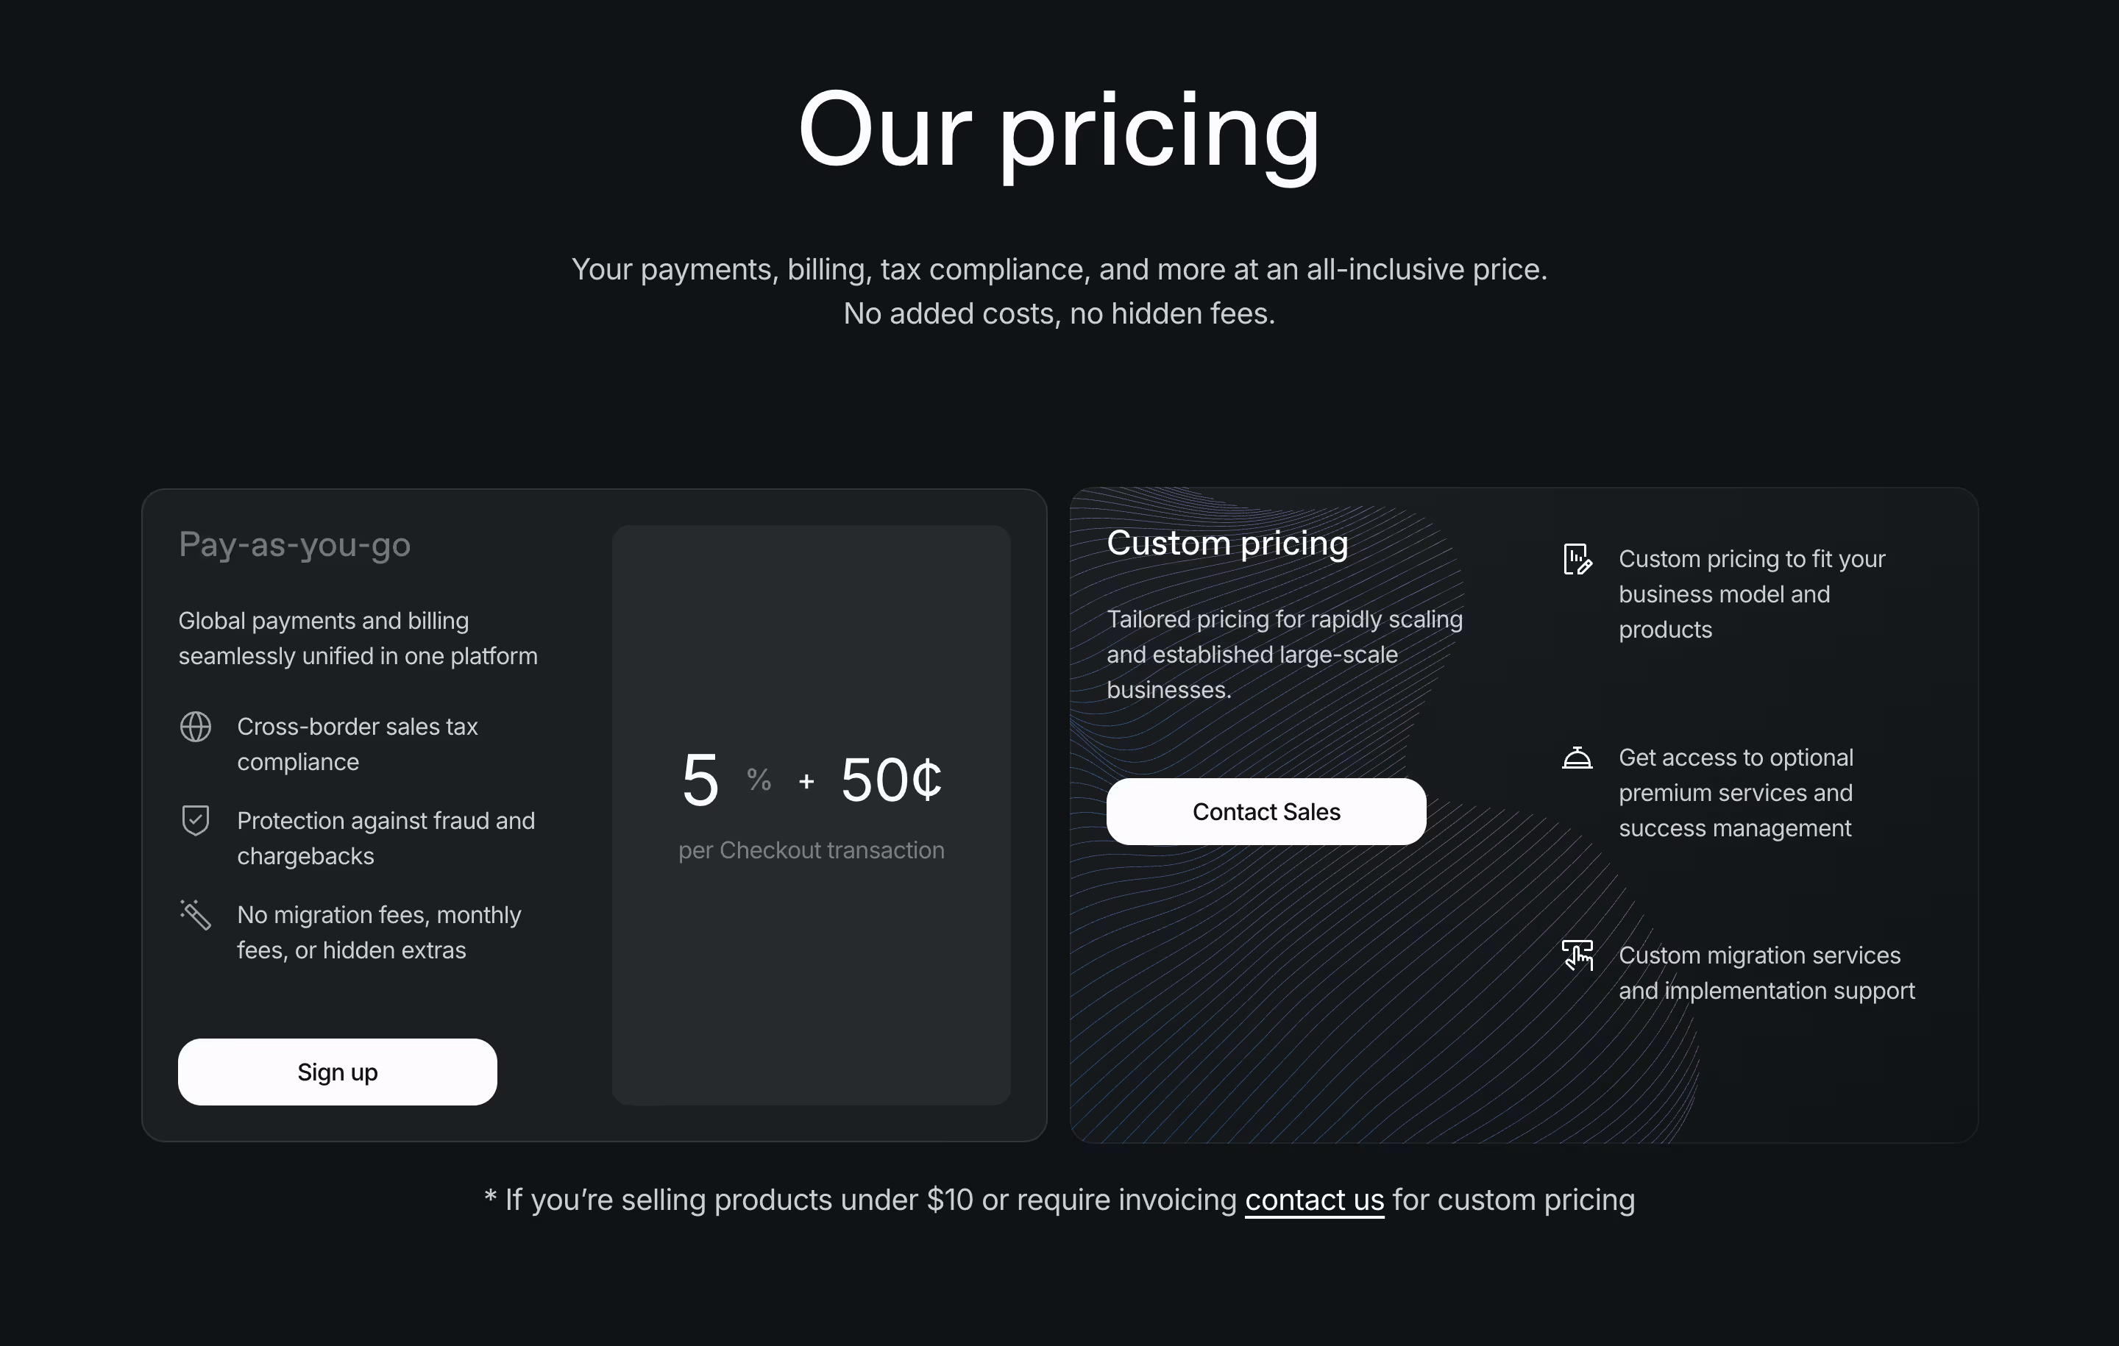Screen dimensions: 2119x1346
Task: Click the 5% + 50¢ price display
Action: [x=811, y=779]
